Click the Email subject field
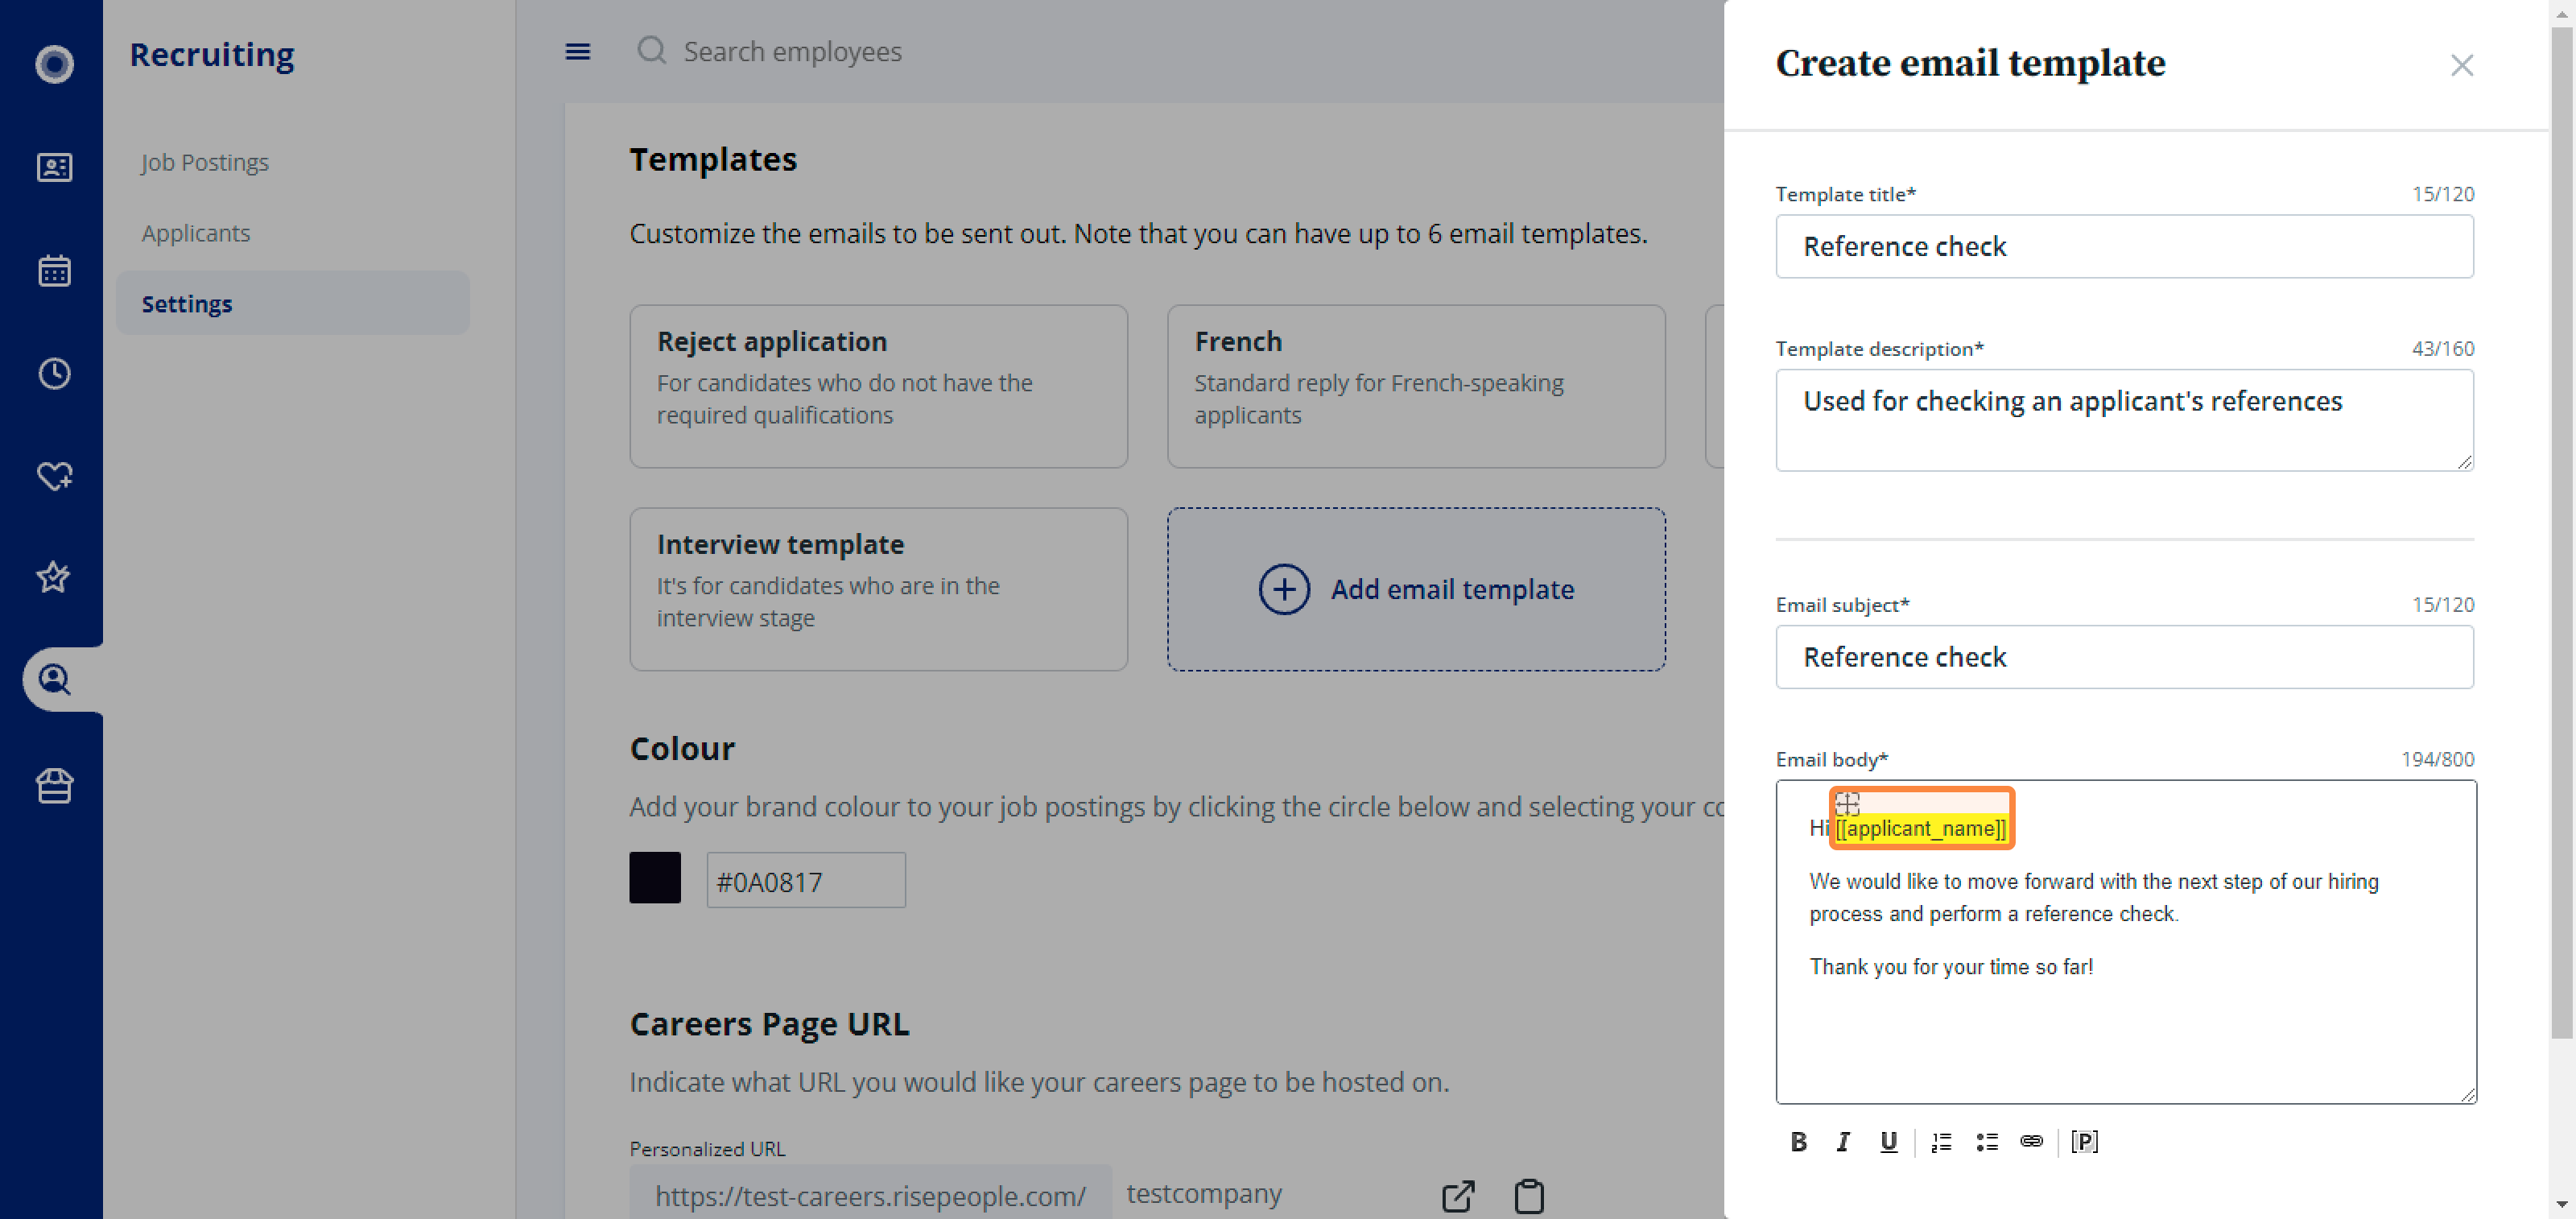 (x=2124, y=657)
